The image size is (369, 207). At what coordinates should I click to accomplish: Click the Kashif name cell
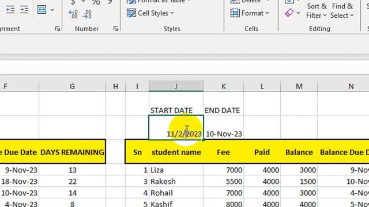pos(176,203)
